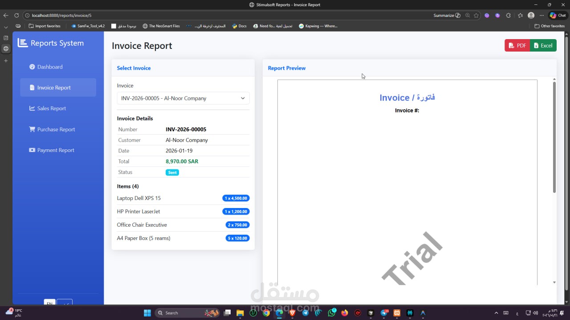Viewport: 570px width, 320px height.
Task: Click the taskbar Search box
Action: pyautogui.click(x=187, y=313)
